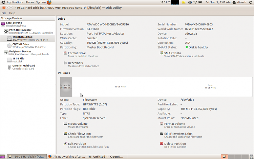Click the wireless network icon

[x=195, y=2]
